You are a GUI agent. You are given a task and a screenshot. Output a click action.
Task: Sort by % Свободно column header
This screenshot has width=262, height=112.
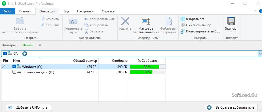point(147,61)
